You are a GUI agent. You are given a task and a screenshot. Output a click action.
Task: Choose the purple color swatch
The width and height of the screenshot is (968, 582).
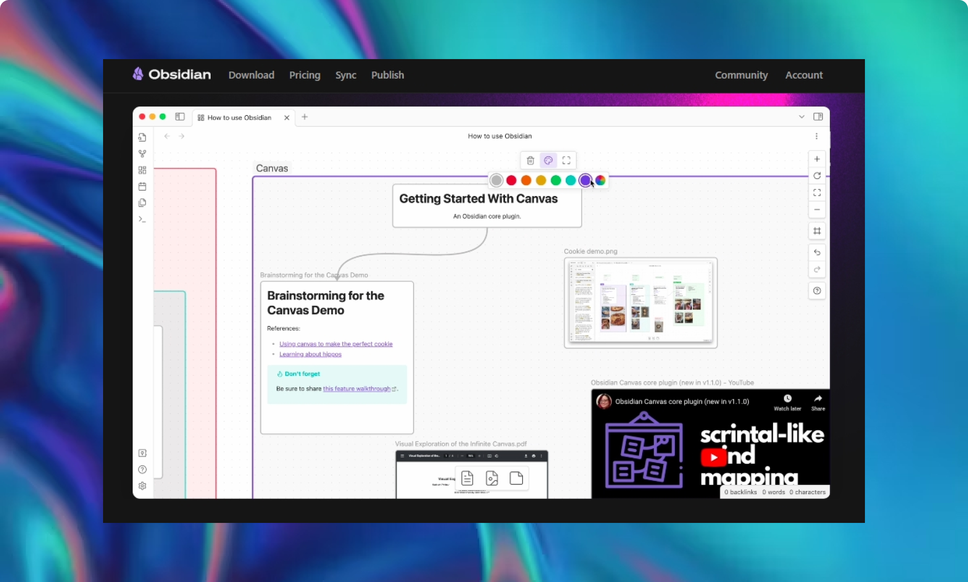pos(585,180)
